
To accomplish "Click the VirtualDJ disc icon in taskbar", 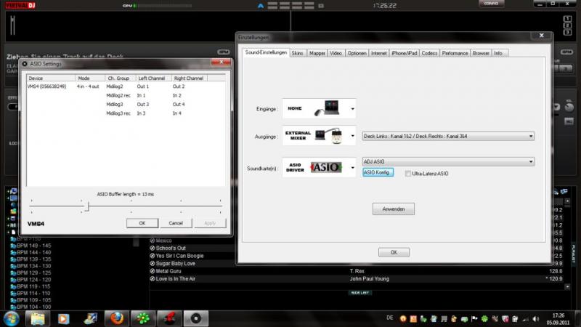I will pos(194,318).
